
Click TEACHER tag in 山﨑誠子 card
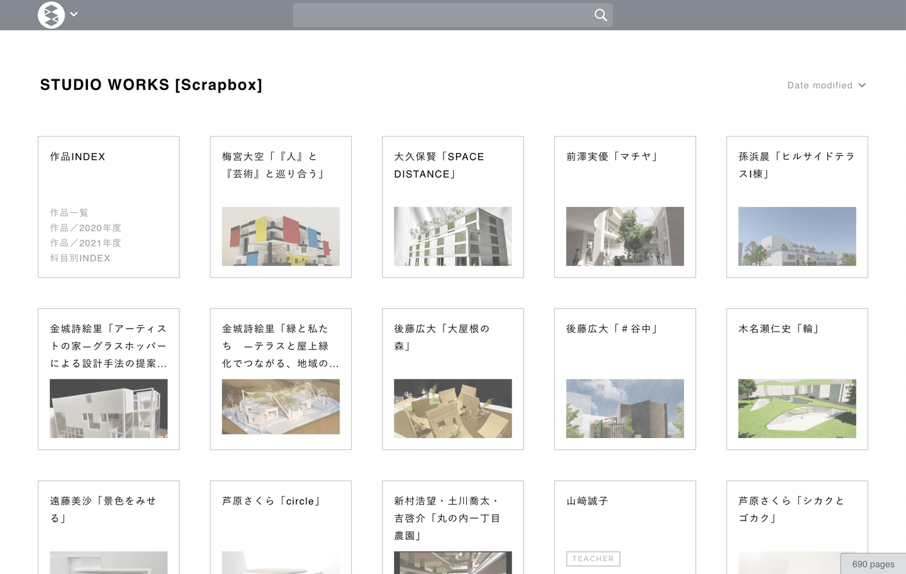pyautogui.click(x=593, y=559)
